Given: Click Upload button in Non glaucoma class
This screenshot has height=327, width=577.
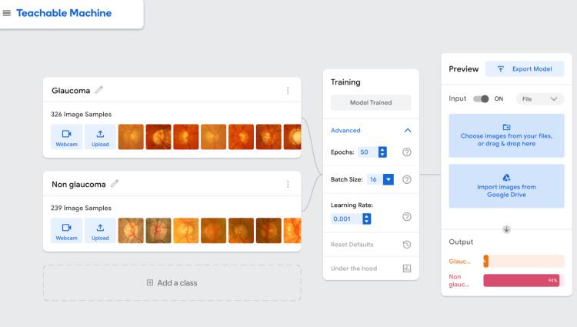Looking at the screenshot, I should [x=100, y=231].
